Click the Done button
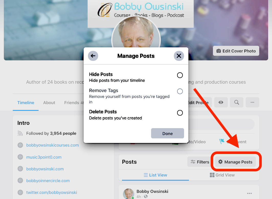 (x=167, y=133)
